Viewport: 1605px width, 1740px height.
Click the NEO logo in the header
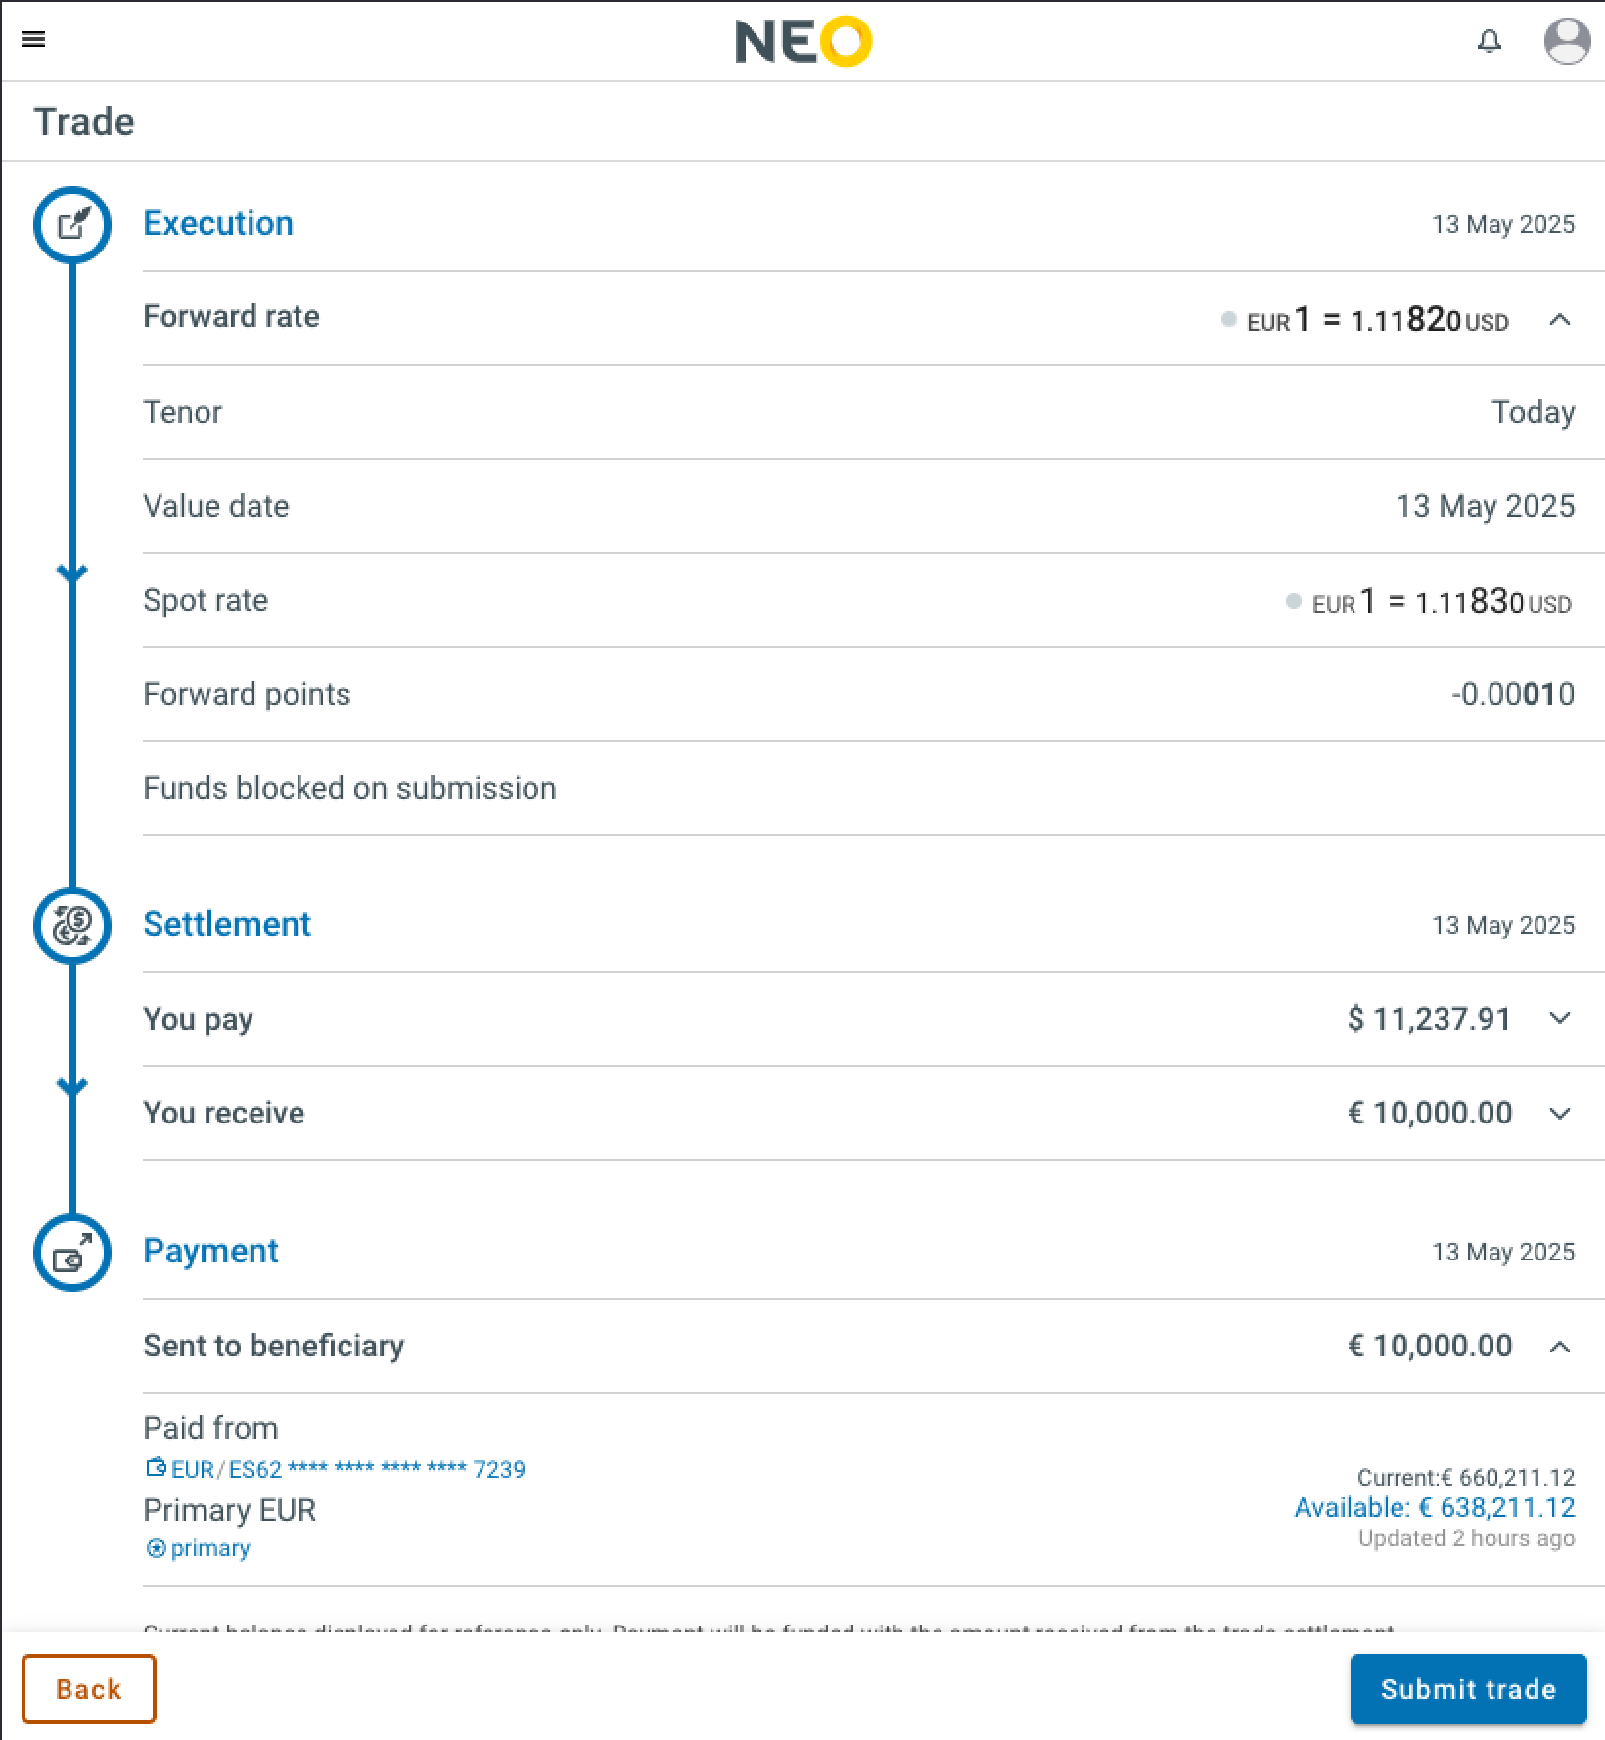(802, 40)
